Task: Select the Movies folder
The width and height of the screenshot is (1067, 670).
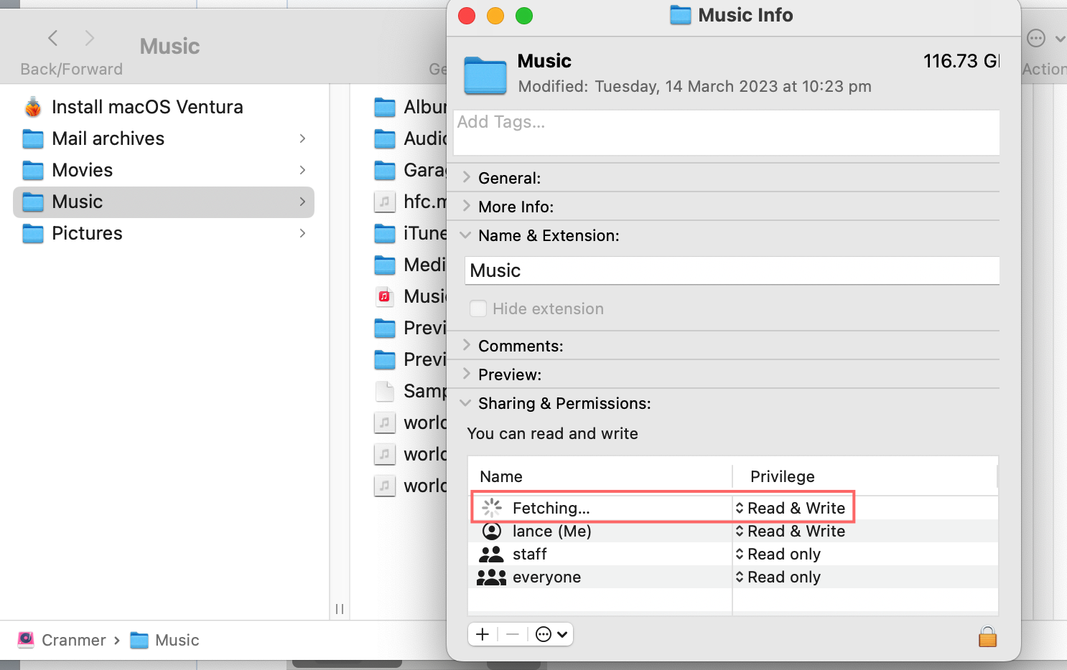Action: pos(164,170)
